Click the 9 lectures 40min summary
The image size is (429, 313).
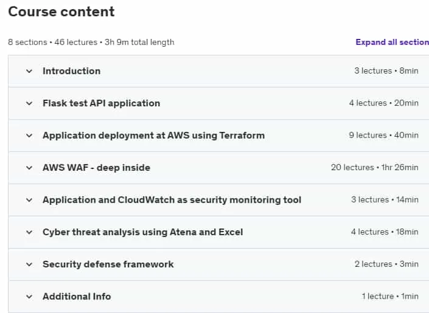pos(383,135)
